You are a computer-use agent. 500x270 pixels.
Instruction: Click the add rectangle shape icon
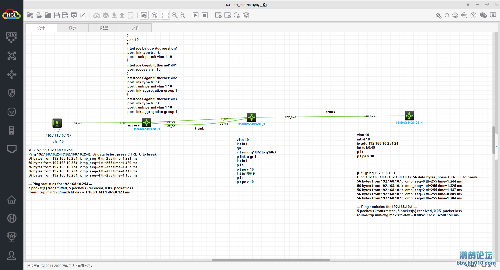pyautogui.click(x=228, y=15)
